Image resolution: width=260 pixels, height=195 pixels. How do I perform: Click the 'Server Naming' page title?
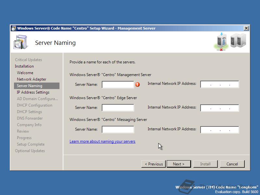pos(55,43)
